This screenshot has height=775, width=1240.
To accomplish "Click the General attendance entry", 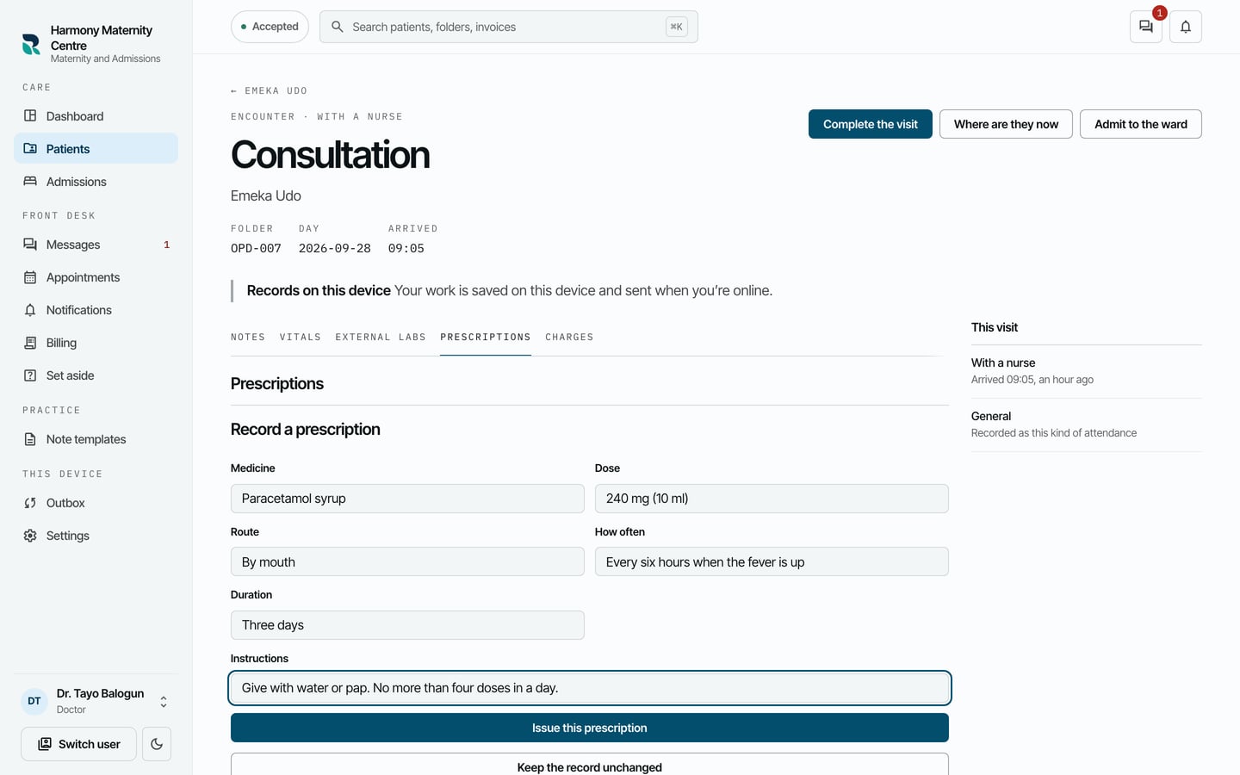I will (1087, 425).
